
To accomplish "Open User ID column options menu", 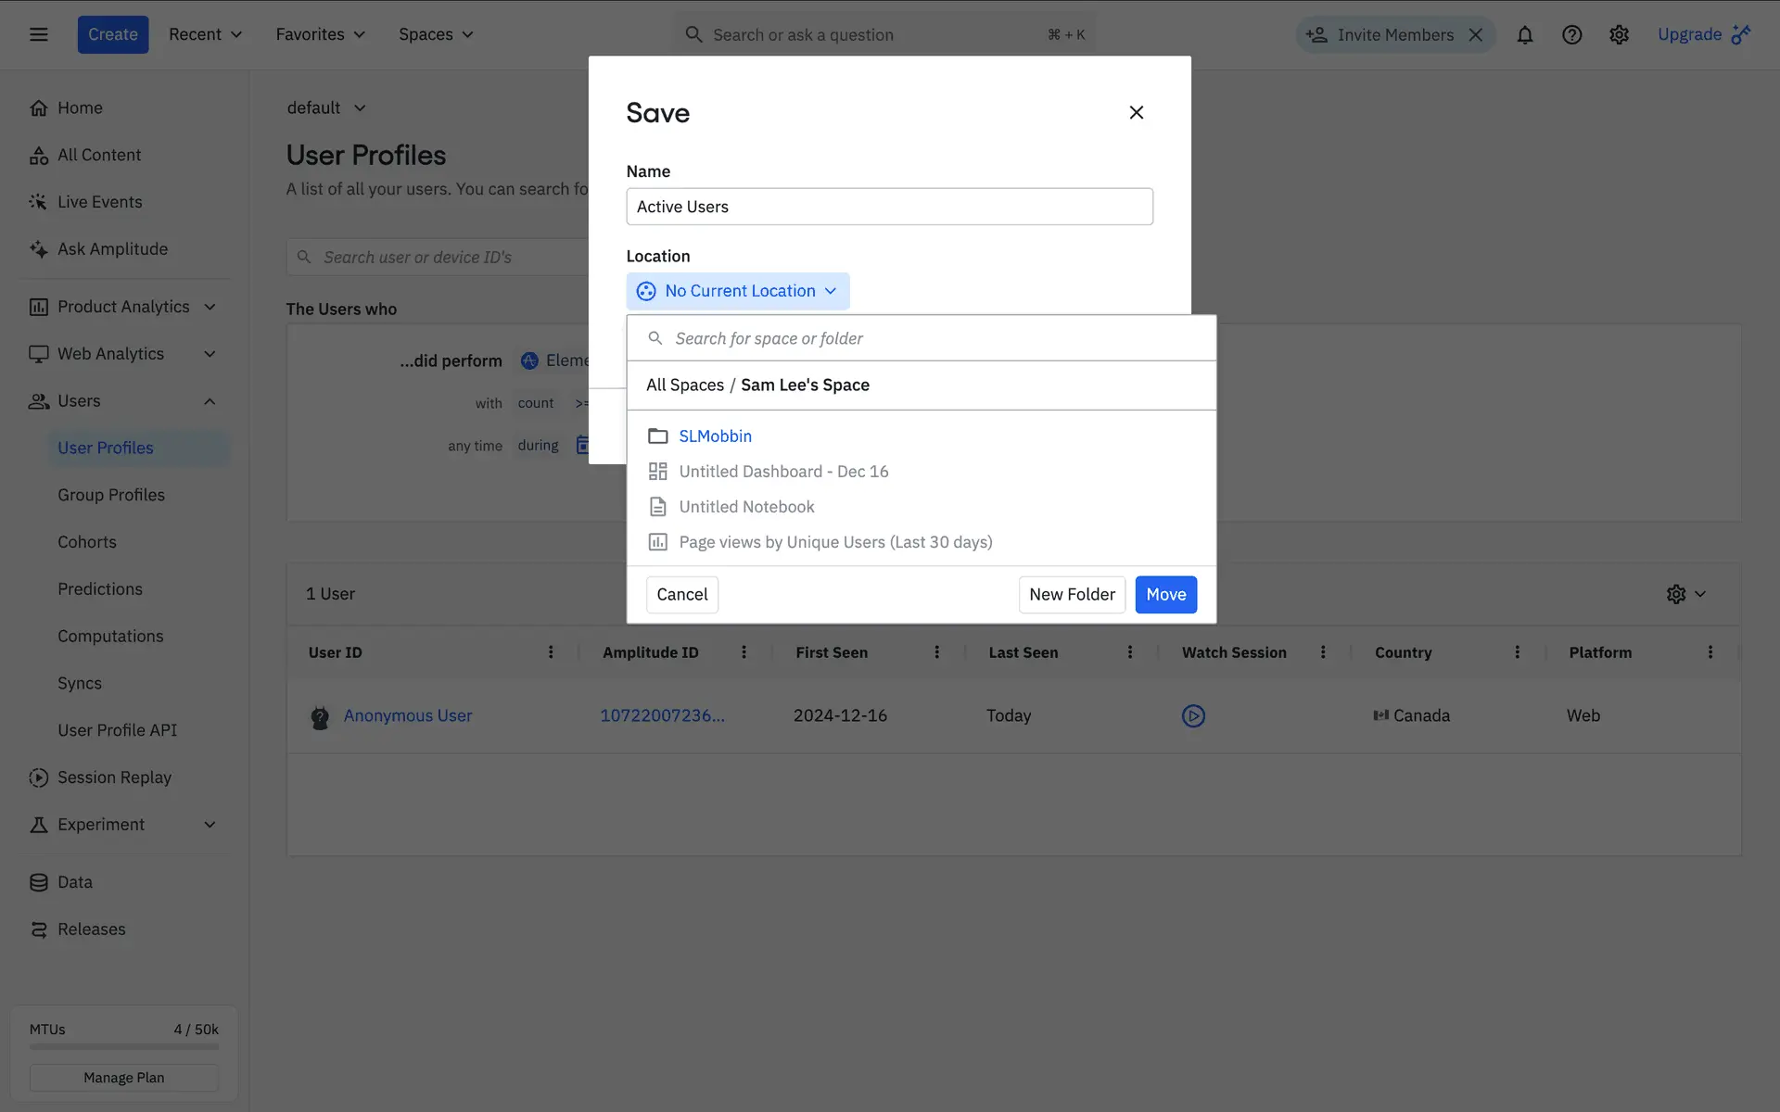I will 551,652.
